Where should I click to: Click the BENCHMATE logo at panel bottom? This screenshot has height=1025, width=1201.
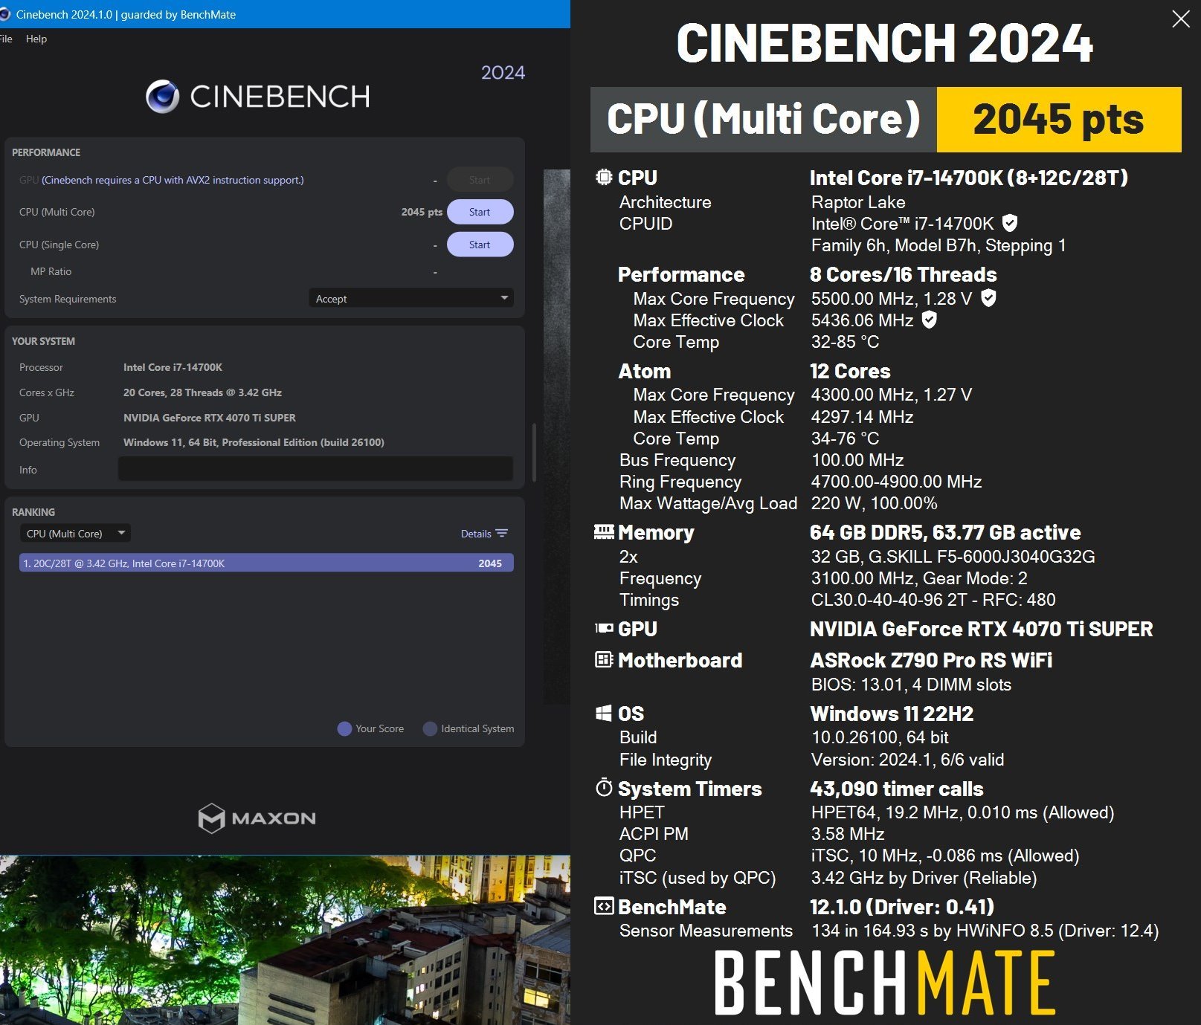[x=885, y=983]
